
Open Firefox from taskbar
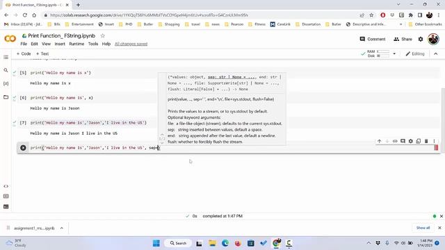tap(238, 243)
